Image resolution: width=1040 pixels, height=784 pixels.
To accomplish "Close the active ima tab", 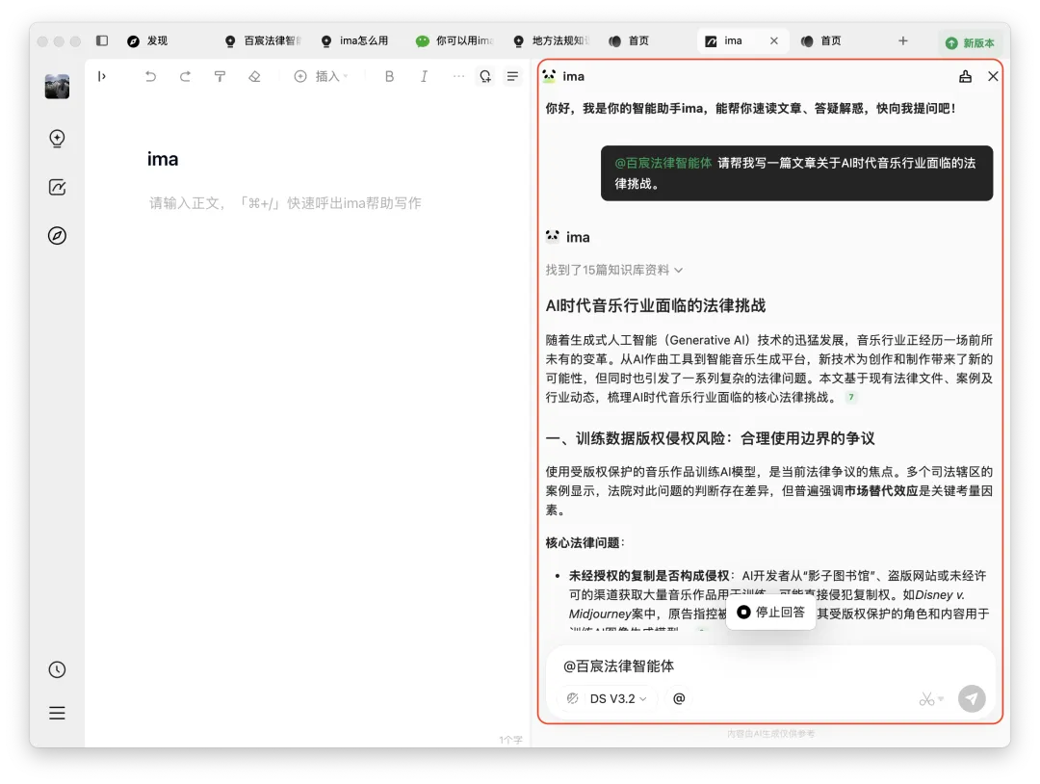I will (x=774, y=41).
